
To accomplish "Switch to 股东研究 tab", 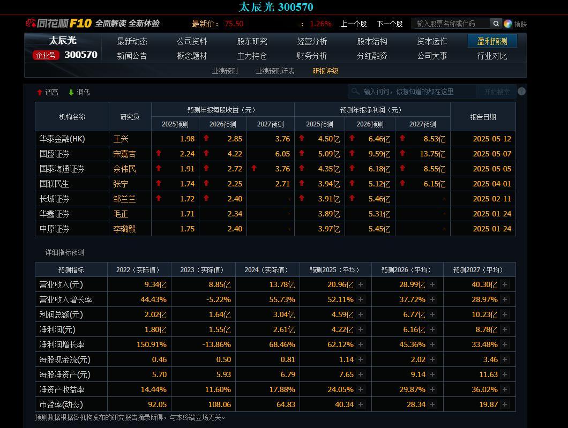I will click(252, 41).
